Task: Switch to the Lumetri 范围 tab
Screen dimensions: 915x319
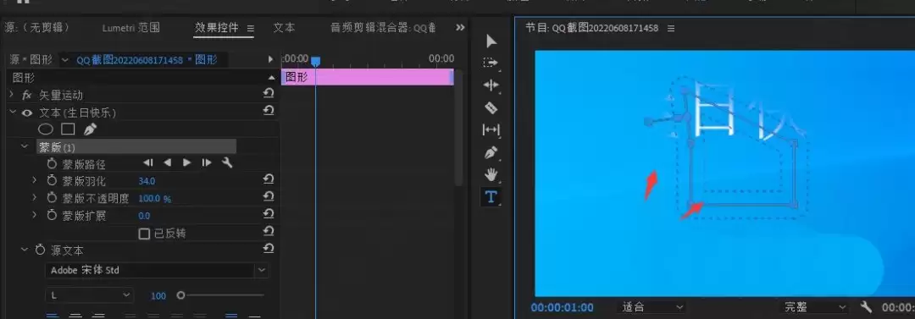Action: coord(130,27)
